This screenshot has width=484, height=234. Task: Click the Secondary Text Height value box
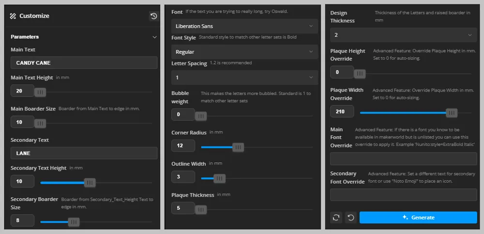(23, 182)
